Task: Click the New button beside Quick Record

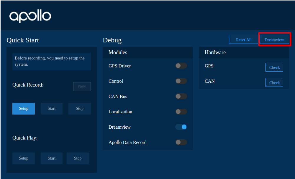Action: (82, 86)
